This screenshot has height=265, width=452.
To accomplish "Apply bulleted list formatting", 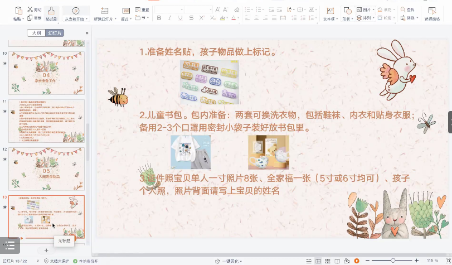I will point(247,9).
